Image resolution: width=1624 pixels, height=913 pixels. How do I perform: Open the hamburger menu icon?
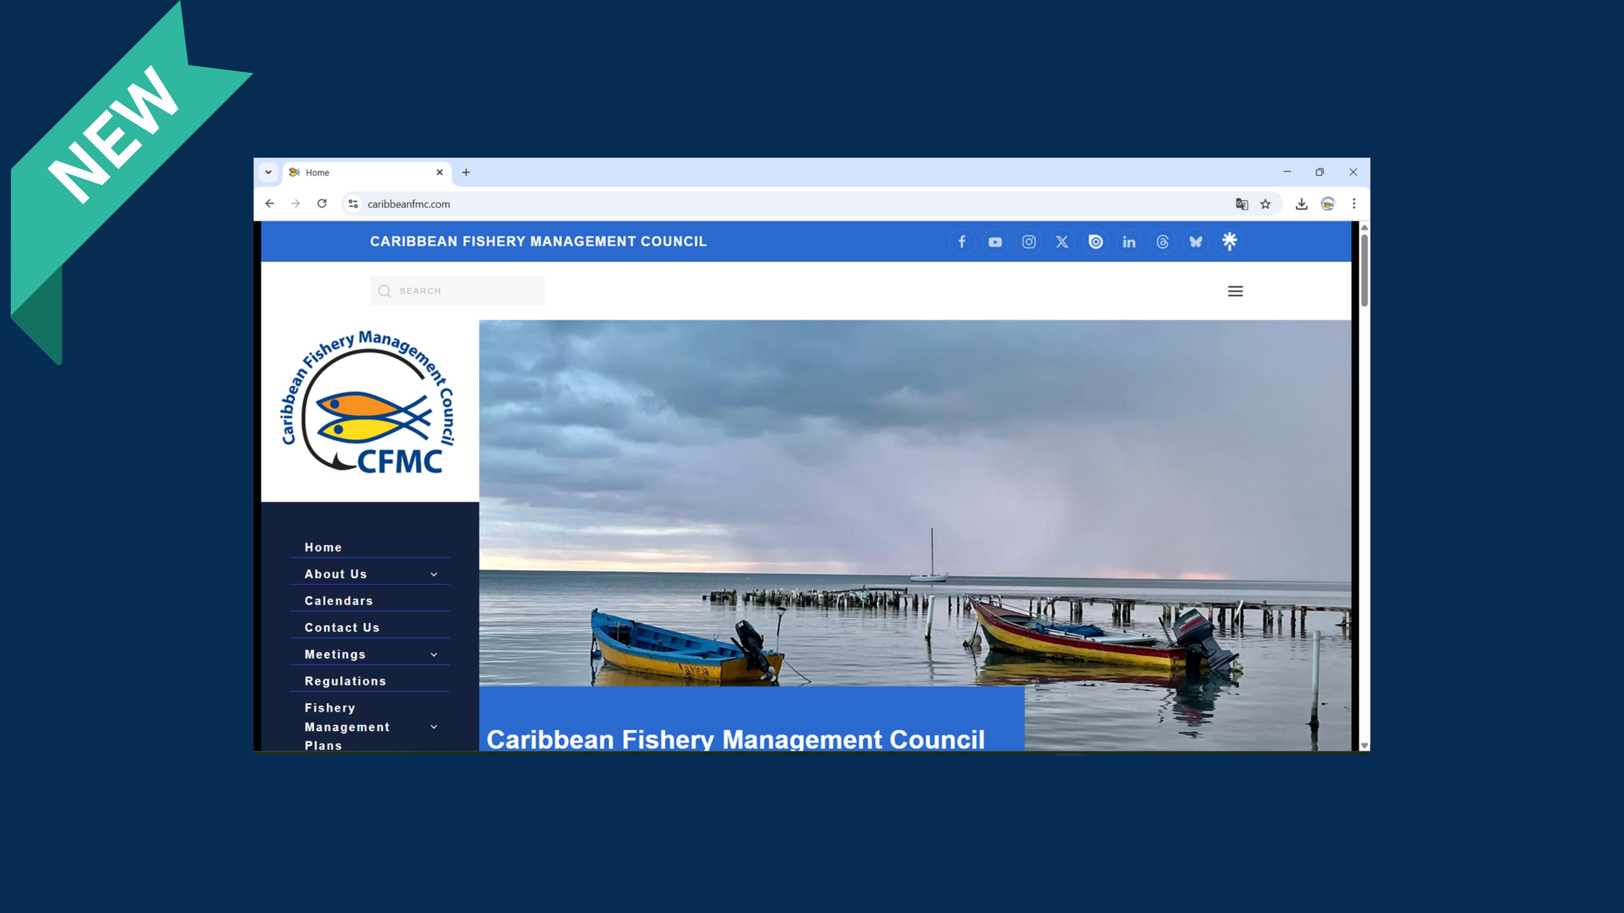(1235, 291)
